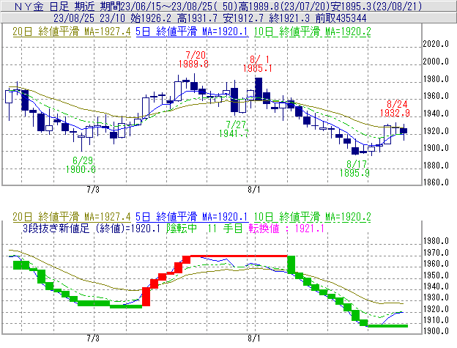
Task: Select upper chart 20-day MA=1927.4 legend
Action: point(72,32)
